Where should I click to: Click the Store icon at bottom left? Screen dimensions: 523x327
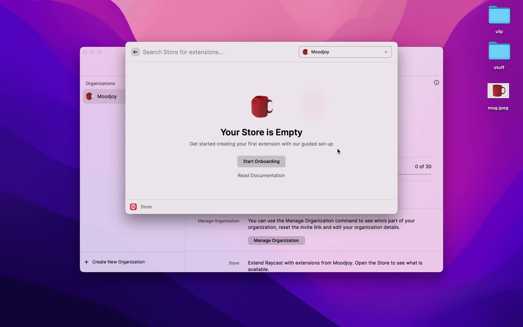(x=133, y=207)
